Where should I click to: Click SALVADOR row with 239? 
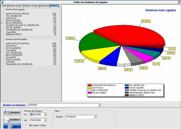click(31, 57)
